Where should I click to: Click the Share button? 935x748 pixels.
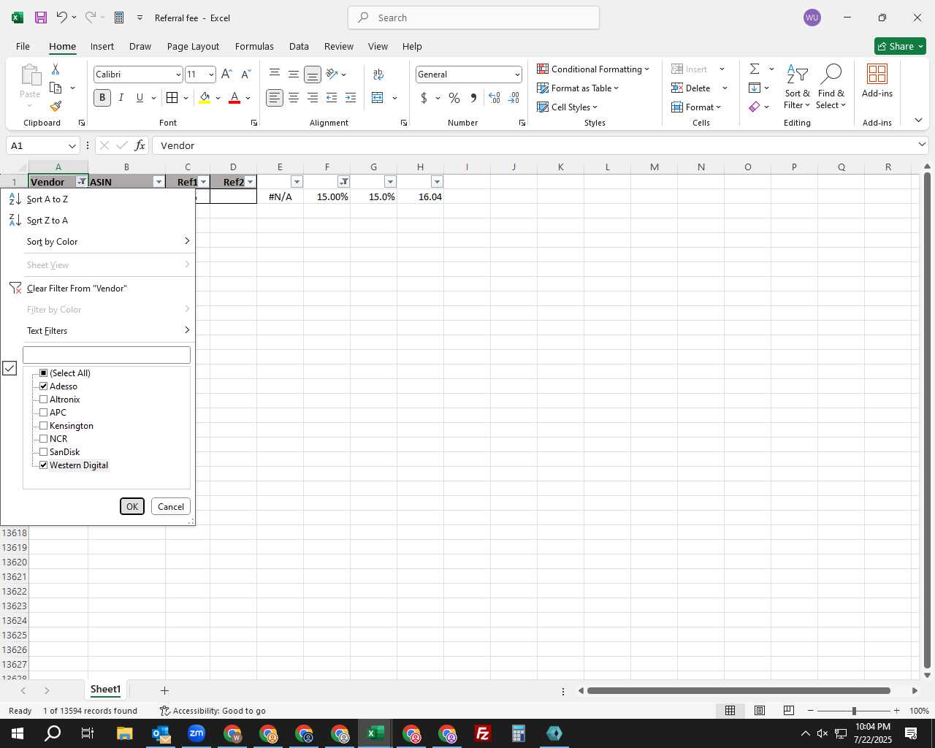[x=900, y=46]
